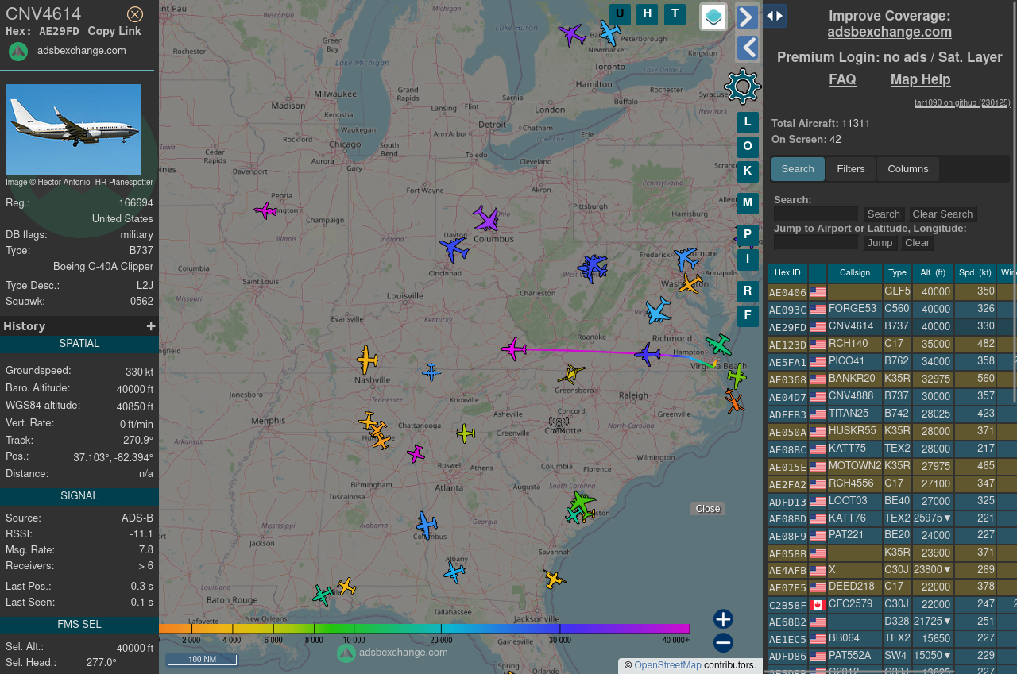Open the FAQ link

coord(842,79)
